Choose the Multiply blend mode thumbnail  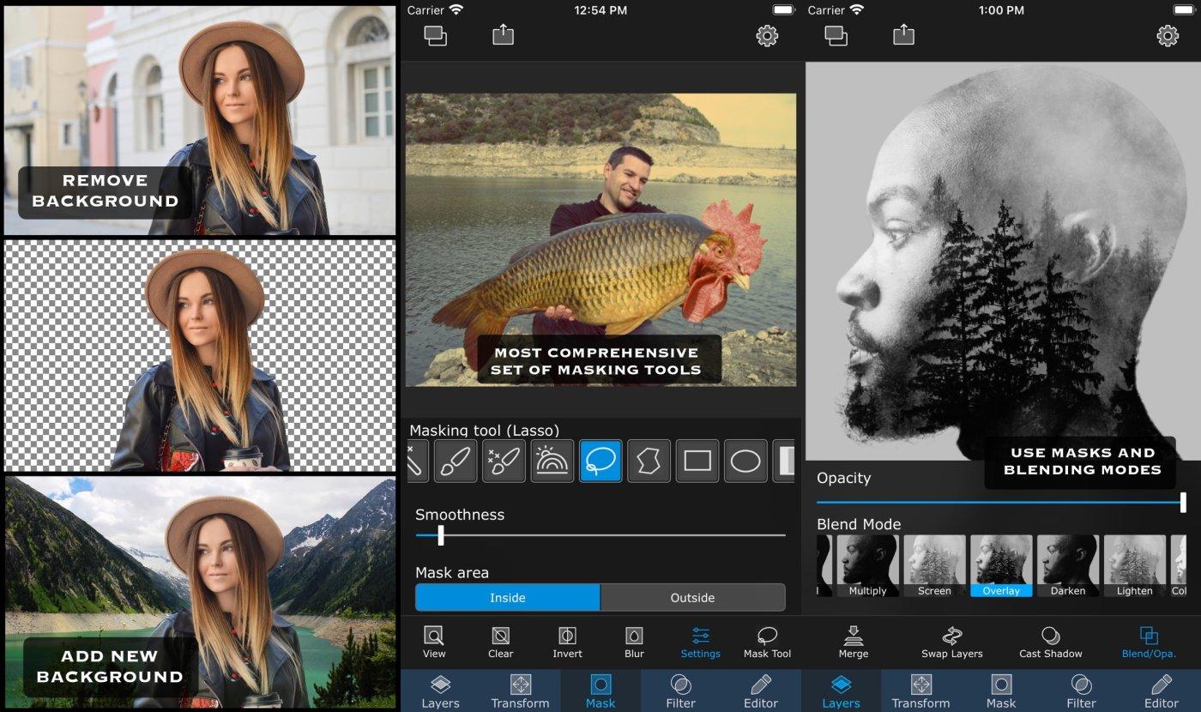(867, 566)
